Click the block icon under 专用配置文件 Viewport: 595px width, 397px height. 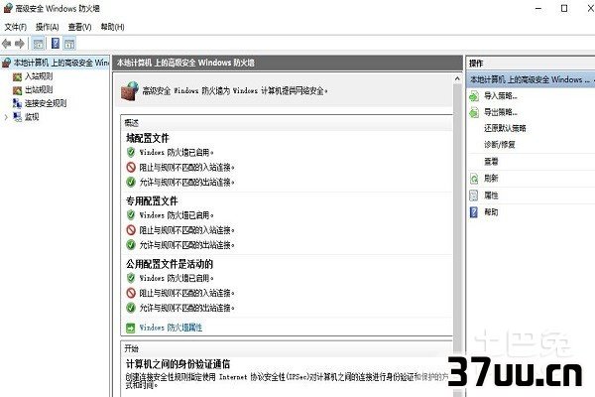131,230
